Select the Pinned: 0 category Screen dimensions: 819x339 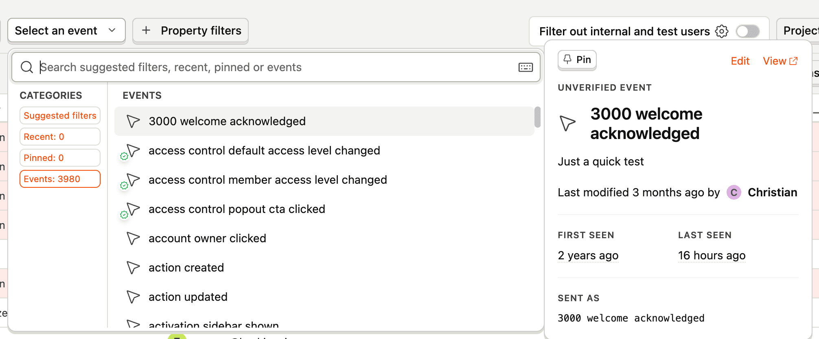60,158
